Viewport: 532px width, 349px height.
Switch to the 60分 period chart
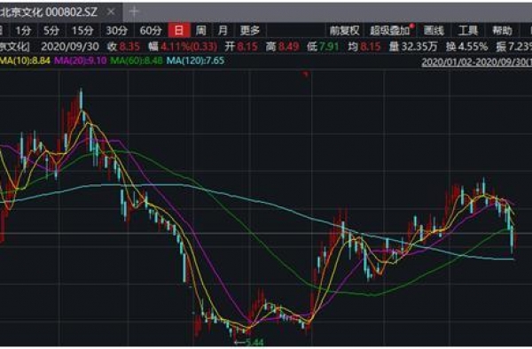point(151,31)
